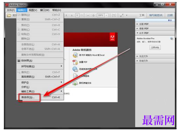Open the 视图(V) menu
Viewport: 181px width, 131px height.
[33, 10]
